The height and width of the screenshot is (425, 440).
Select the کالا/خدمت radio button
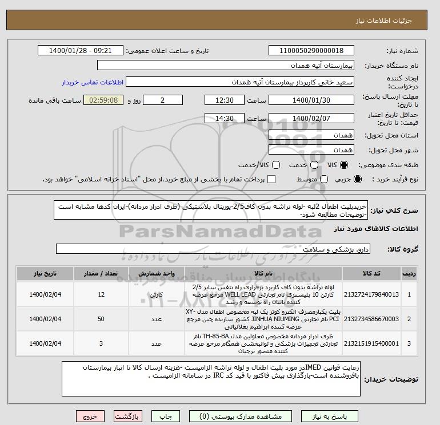coord(276,165)
